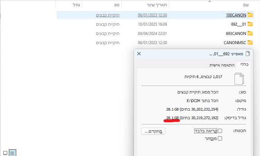Click the sort chevron above שם column
Screen dimensions: 260x156
pyautogui.click(x=210, y=1)
